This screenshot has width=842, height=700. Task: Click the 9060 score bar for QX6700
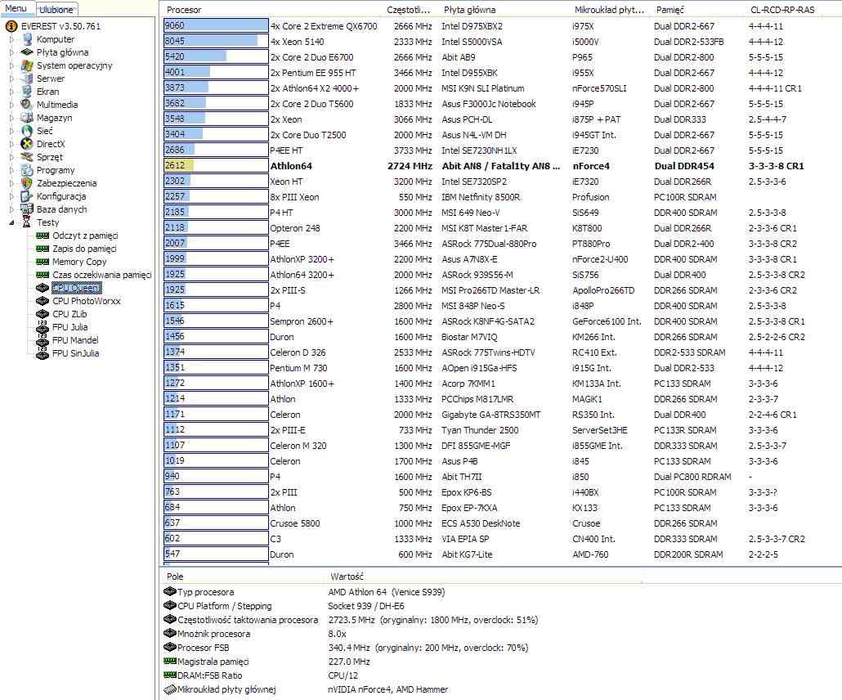[x=216, y=25]
